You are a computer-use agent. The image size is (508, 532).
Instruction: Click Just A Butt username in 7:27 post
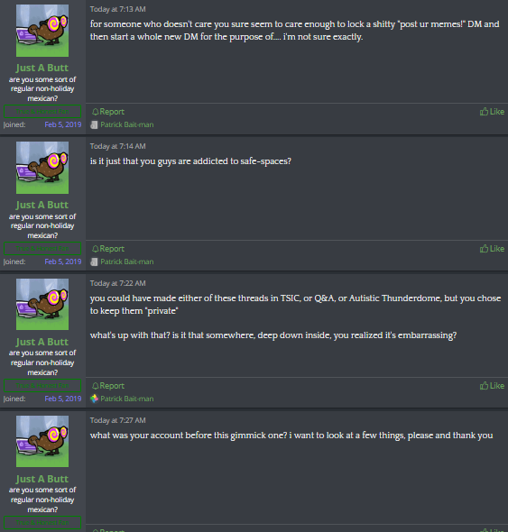(42, 479)
